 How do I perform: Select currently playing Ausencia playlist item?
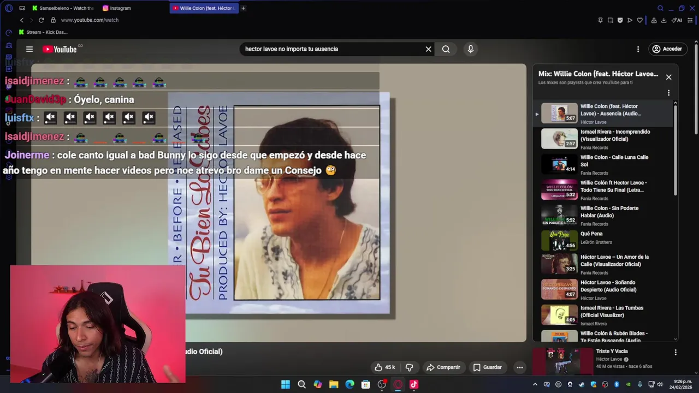pos(602,114)
